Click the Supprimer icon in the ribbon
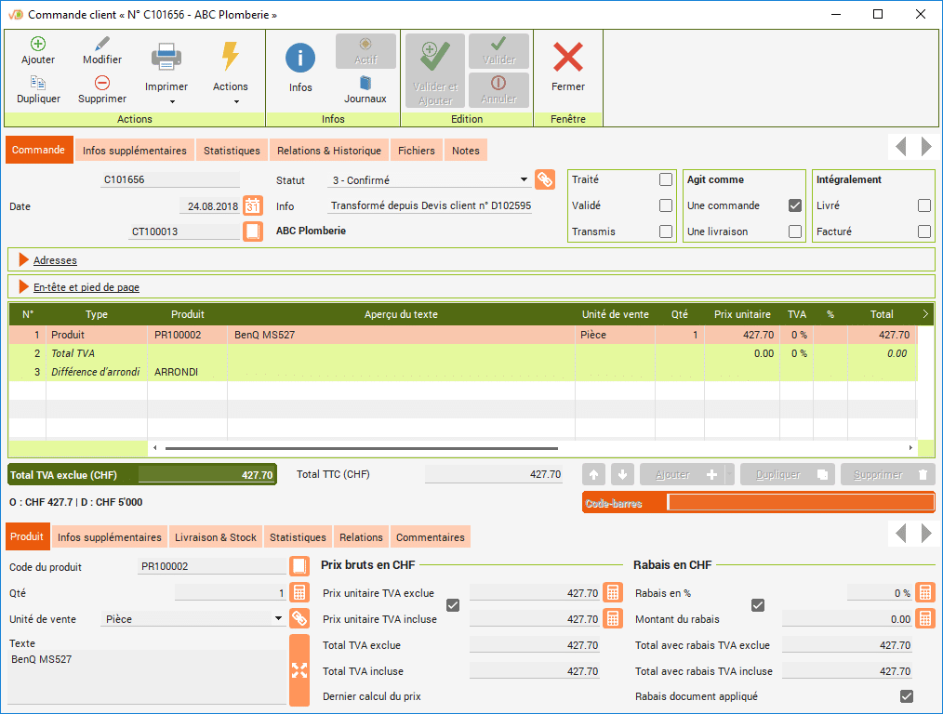 [x=102, y=84]
